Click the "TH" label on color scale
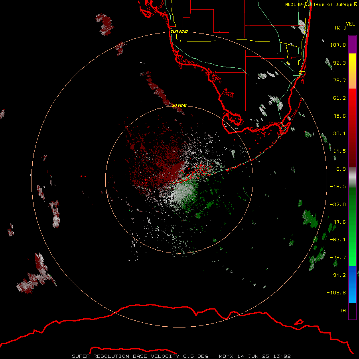The height and width of the screenshot is (359, 359). (343, 311)
